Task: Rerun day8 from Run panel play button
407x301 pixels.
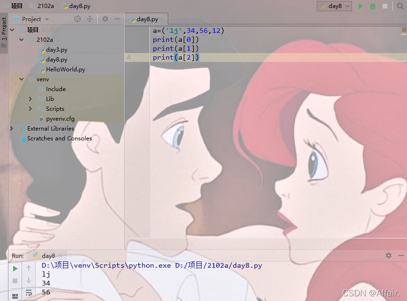Action: point(15,268)
